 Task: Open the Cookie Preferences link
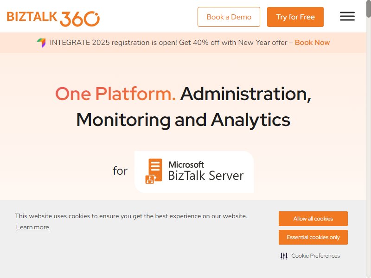(315, 256)
